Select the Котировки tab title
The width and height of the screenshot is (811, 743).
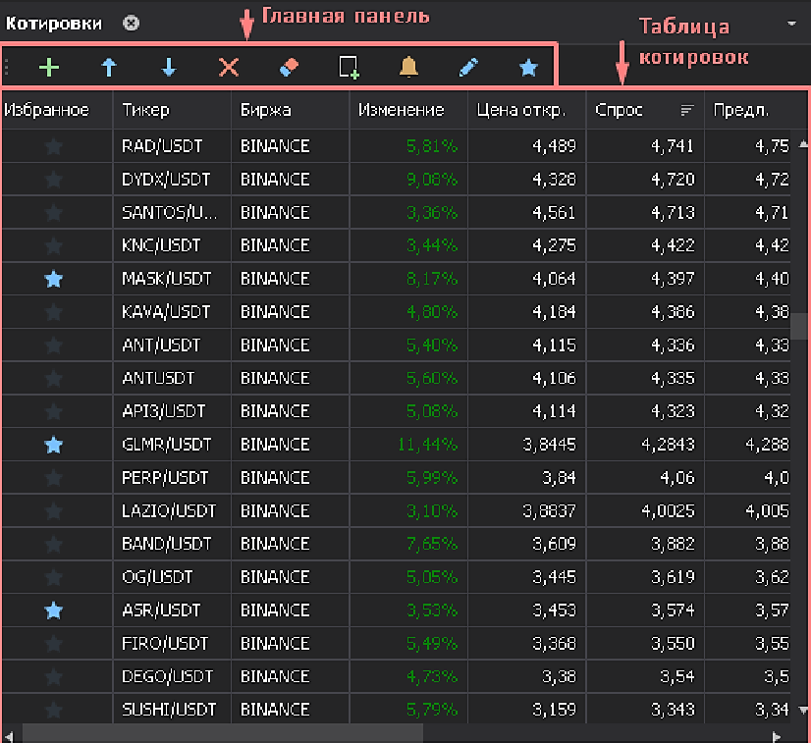(x=57, y=23)
